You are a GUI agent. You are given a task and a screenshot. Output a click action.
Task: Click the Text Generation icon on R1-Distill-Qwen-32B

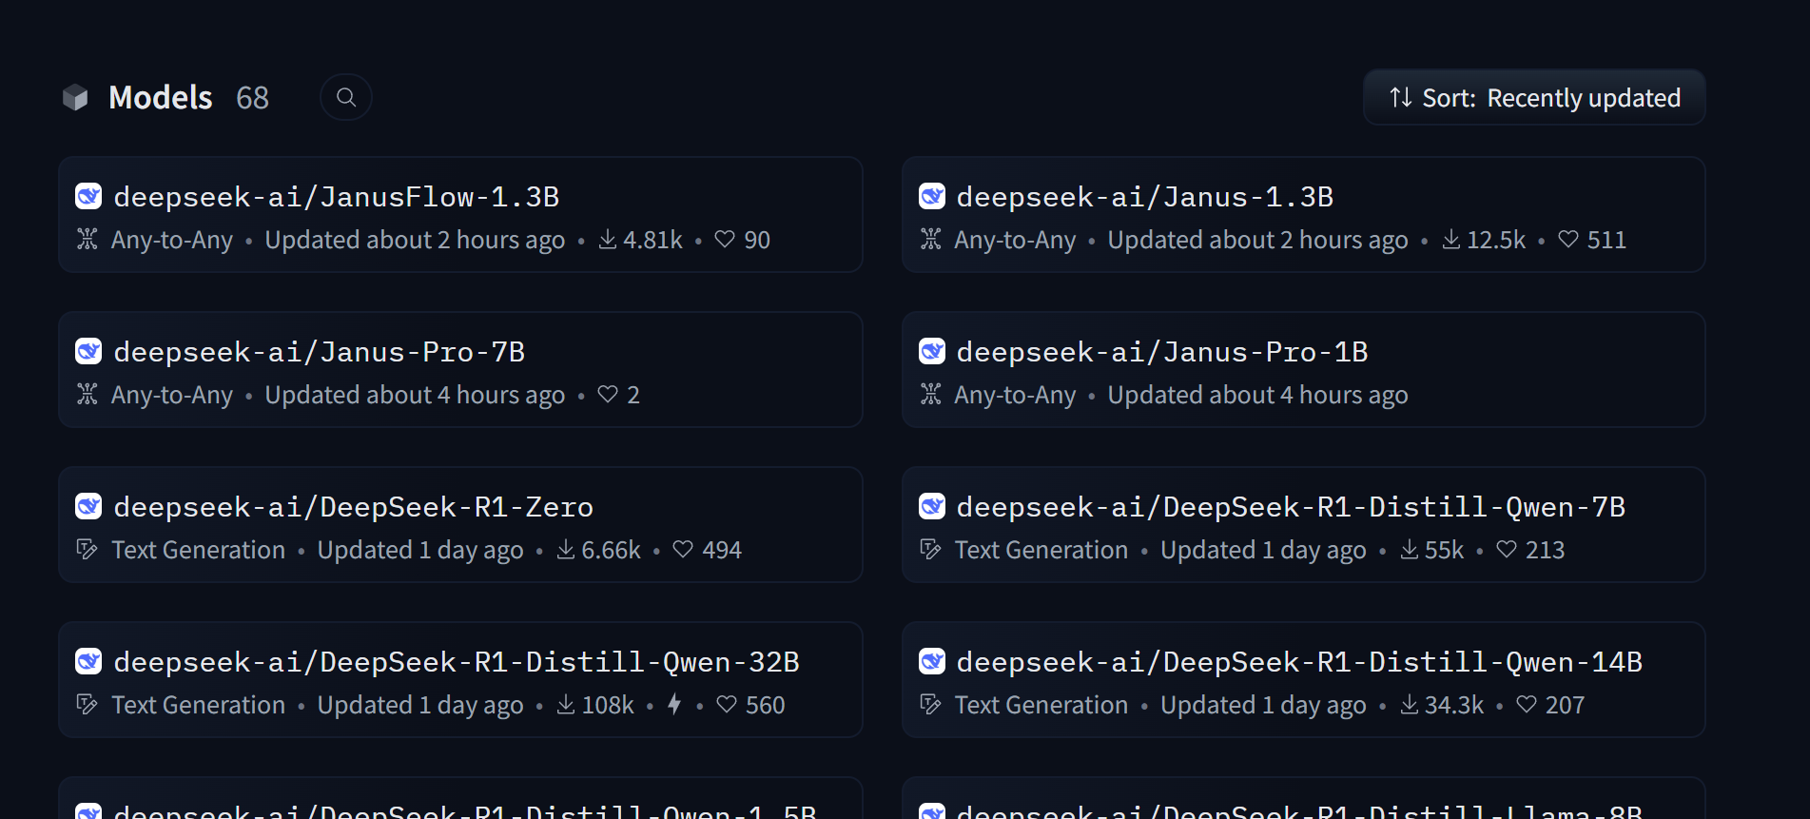coord(88,704)
